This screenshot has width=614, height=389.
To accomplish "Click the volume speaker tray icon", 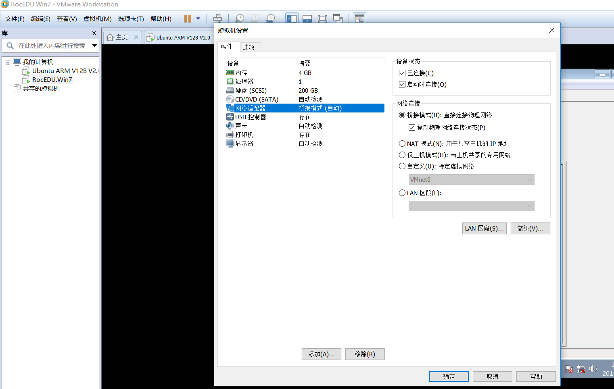I will point(593,369).
